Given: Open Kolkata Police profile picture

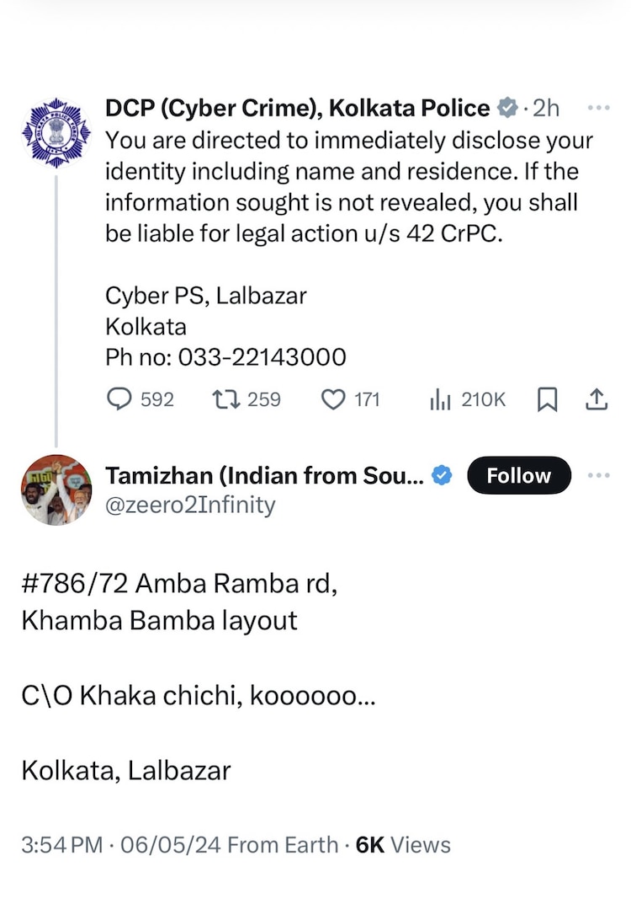Looking at the screenshot, I should tap(56, 133).
